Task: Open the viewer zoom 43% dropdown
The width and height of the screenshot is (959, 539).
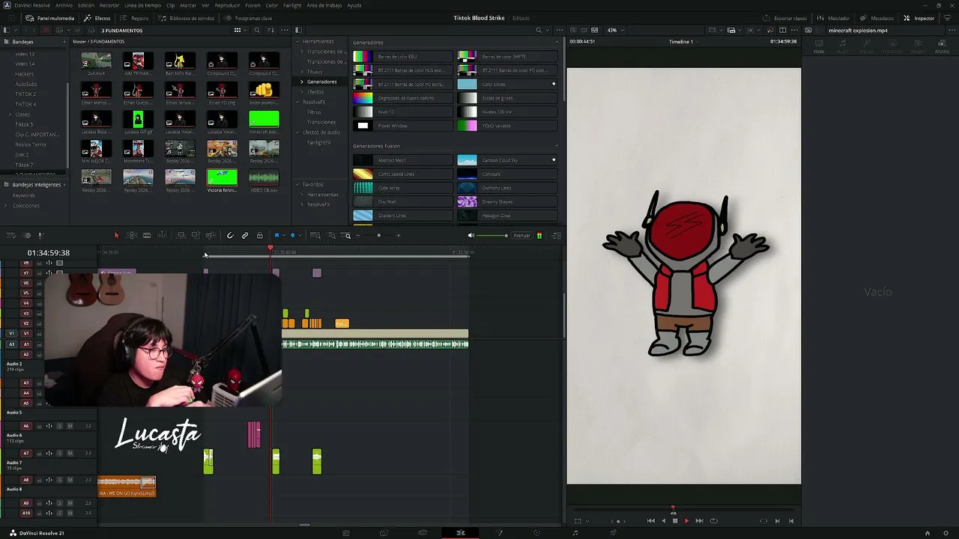Action: (614, 31)
